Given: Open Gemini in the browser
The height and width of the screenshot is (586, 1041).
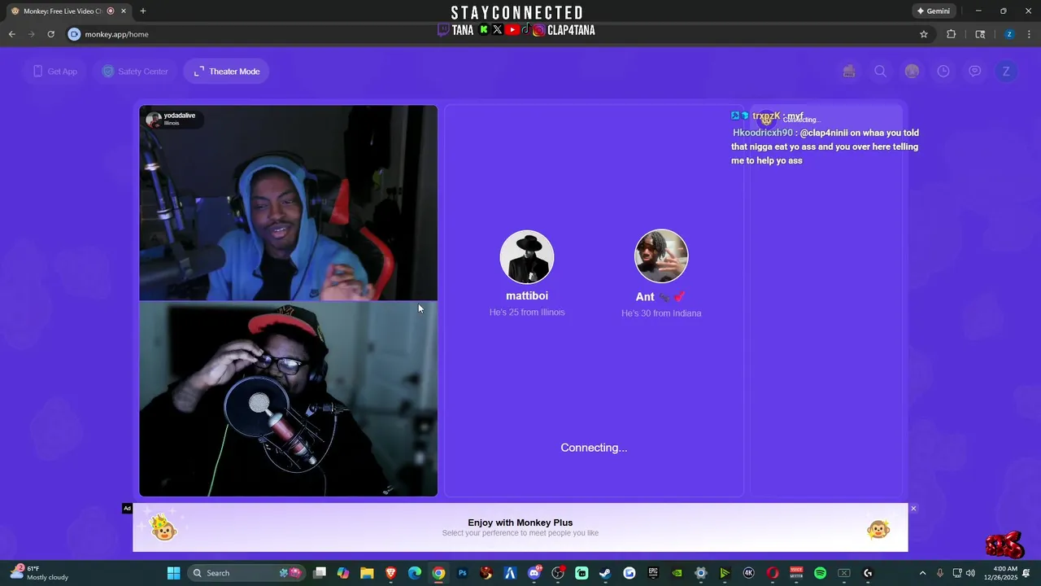Looking at the screenshot, I should (934, 11).
